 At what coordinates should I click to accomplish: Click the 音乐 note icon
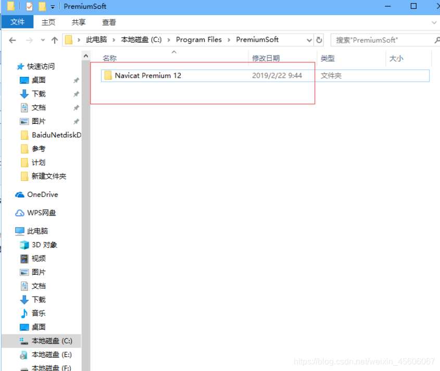[x=24, y=313]
